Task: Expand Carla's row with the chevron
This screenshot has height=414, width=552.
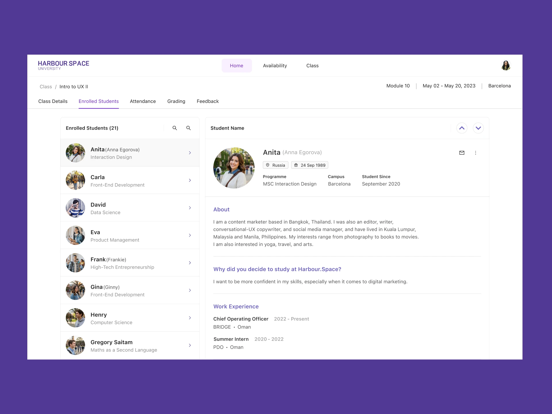Action: (190, 180)
